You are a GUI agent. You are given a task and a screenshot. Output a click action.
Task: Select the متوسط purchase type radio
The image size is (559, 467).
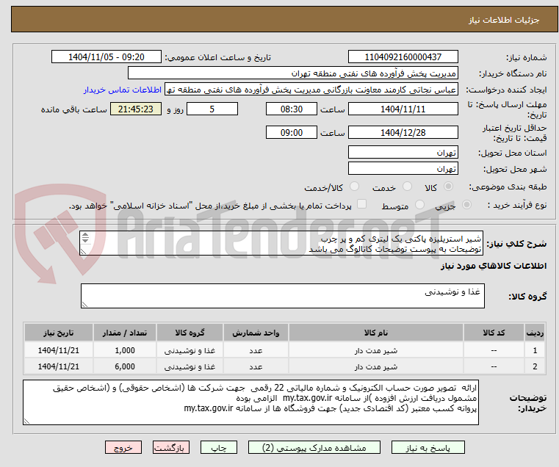(x=419, y=205)
